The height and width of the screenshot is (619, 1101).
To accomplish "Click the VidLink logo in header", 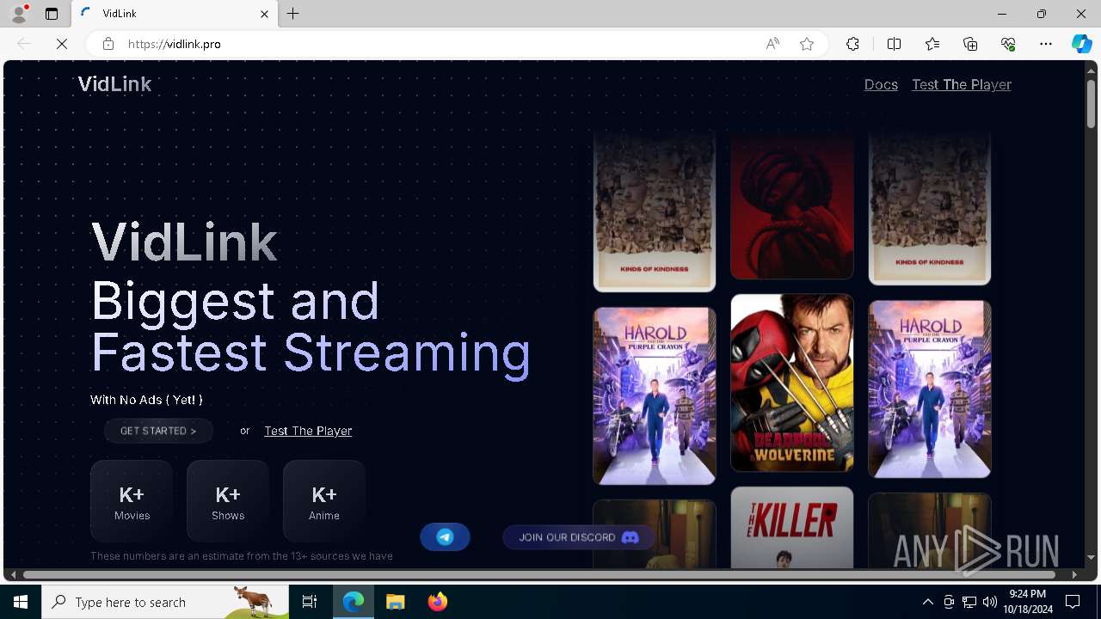I will click(x=114, y=83).
